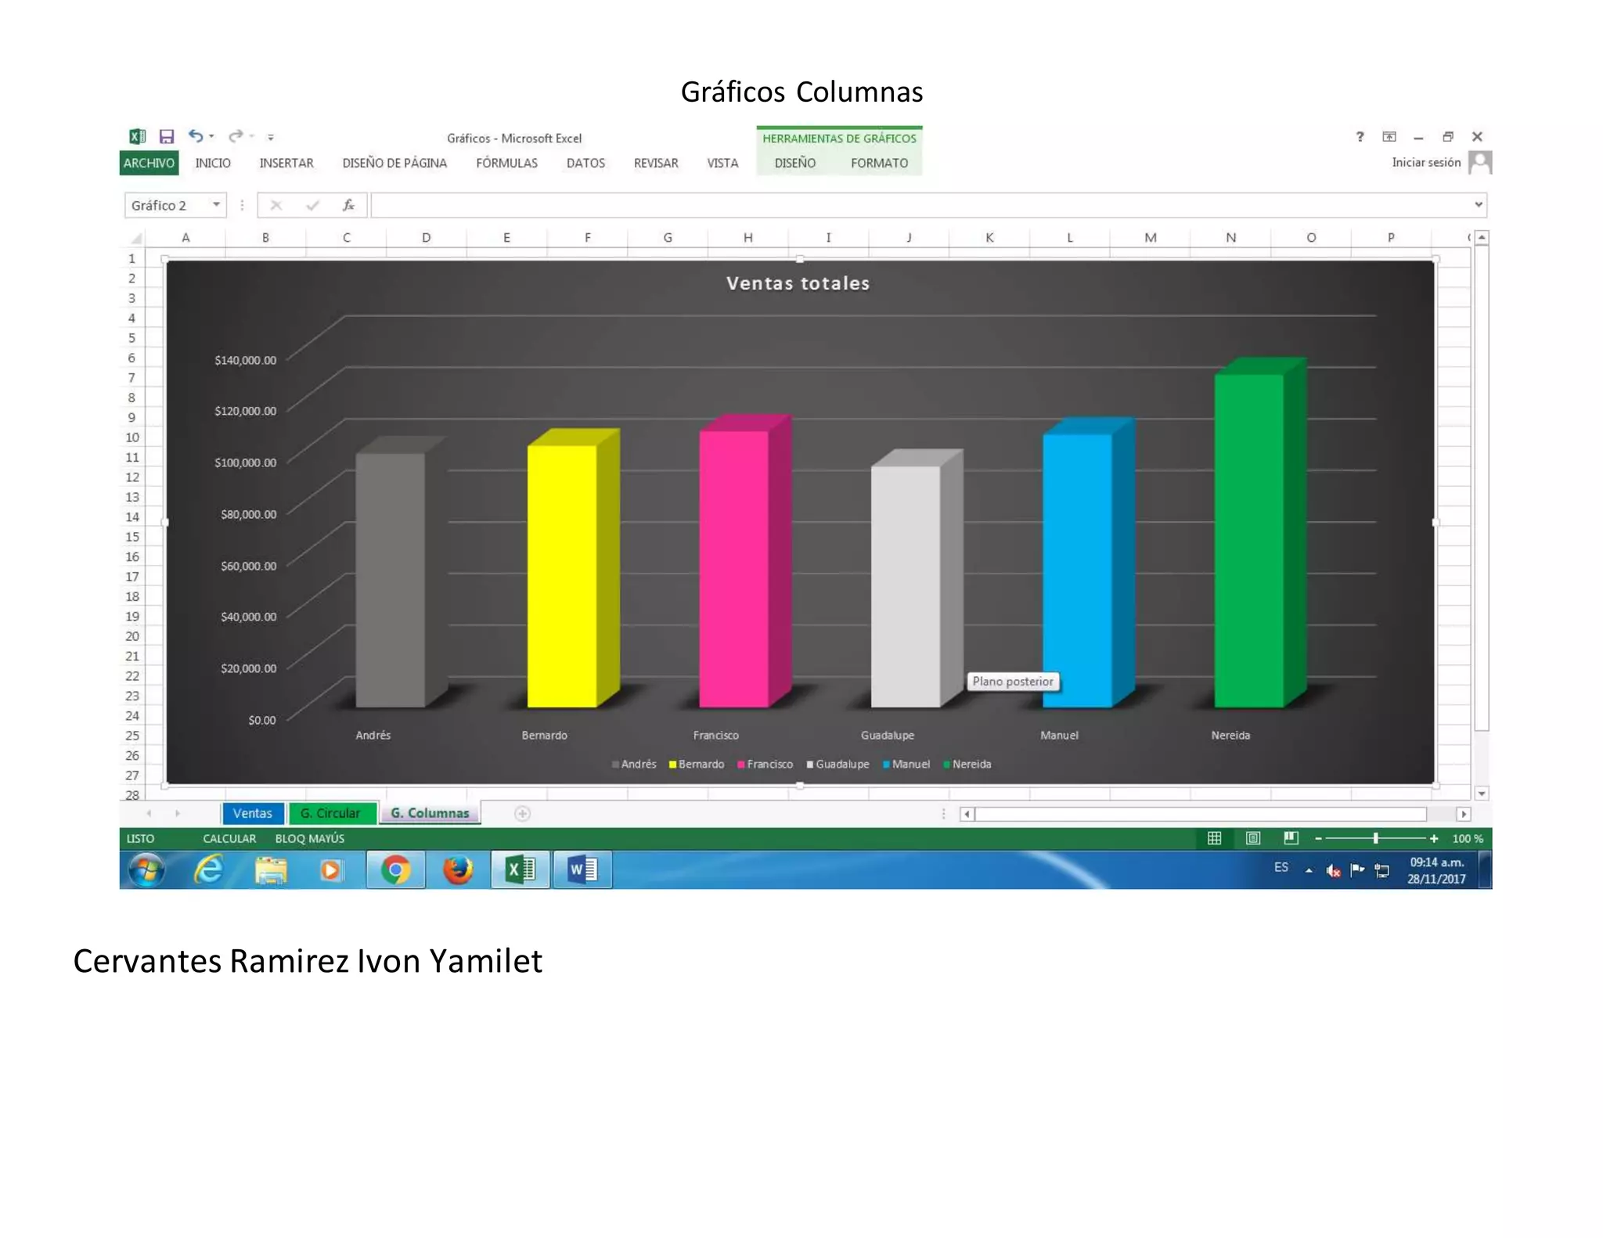This screenshot has height=1238, width=1603.
Task: Expand the Name Box dropdown arrow
Action: pos(216,205)
